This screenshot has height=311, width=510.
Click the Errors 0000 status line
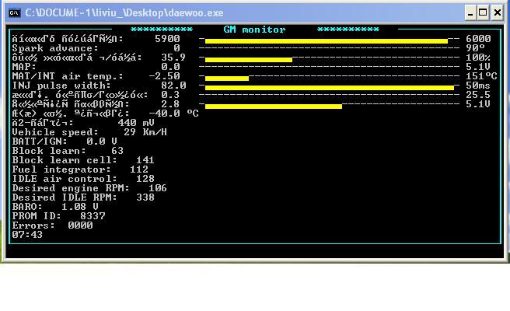coord(52,225)
